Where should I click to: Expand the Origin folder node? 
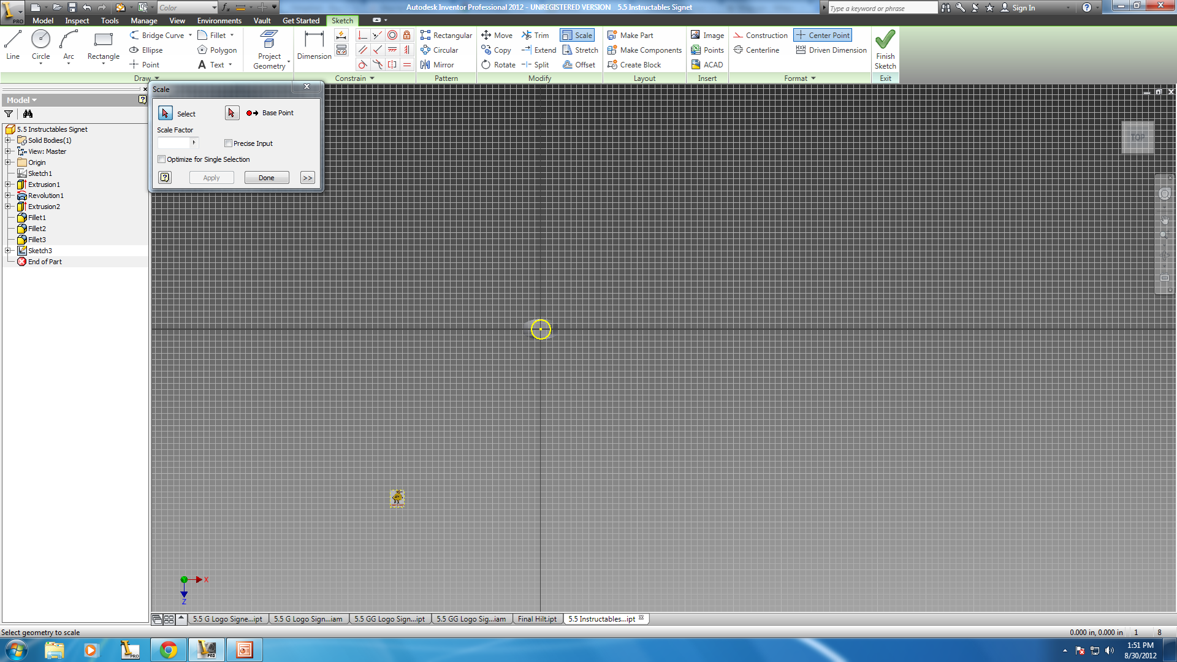coord(8,162)
